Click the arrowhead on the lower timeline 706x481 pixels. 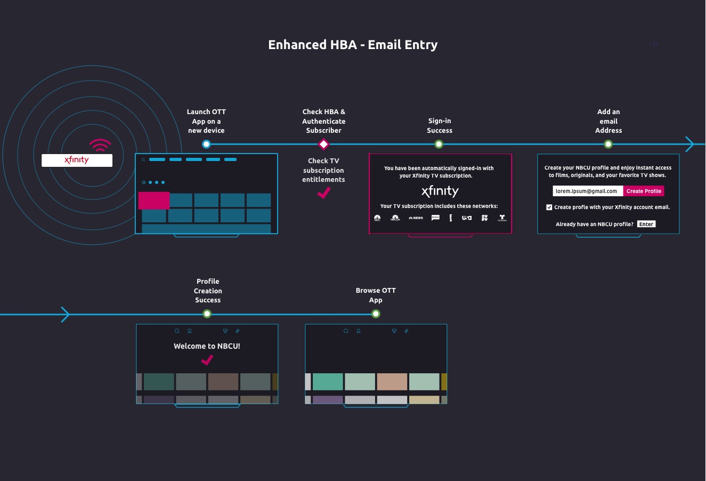click(66, 315)
